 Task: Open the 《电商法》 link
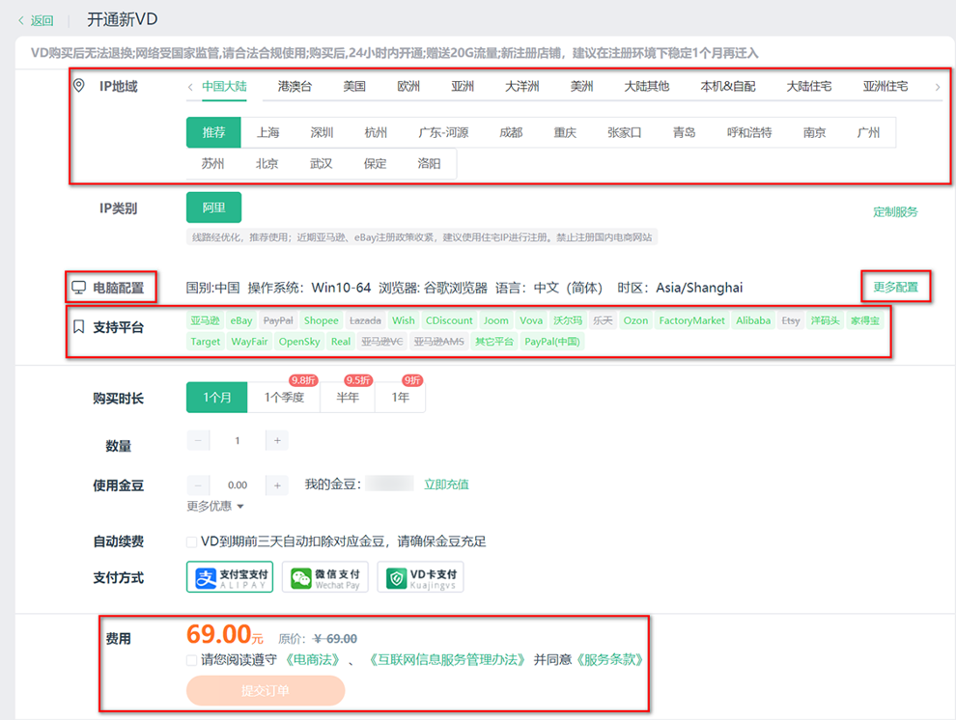pos(312,660)
